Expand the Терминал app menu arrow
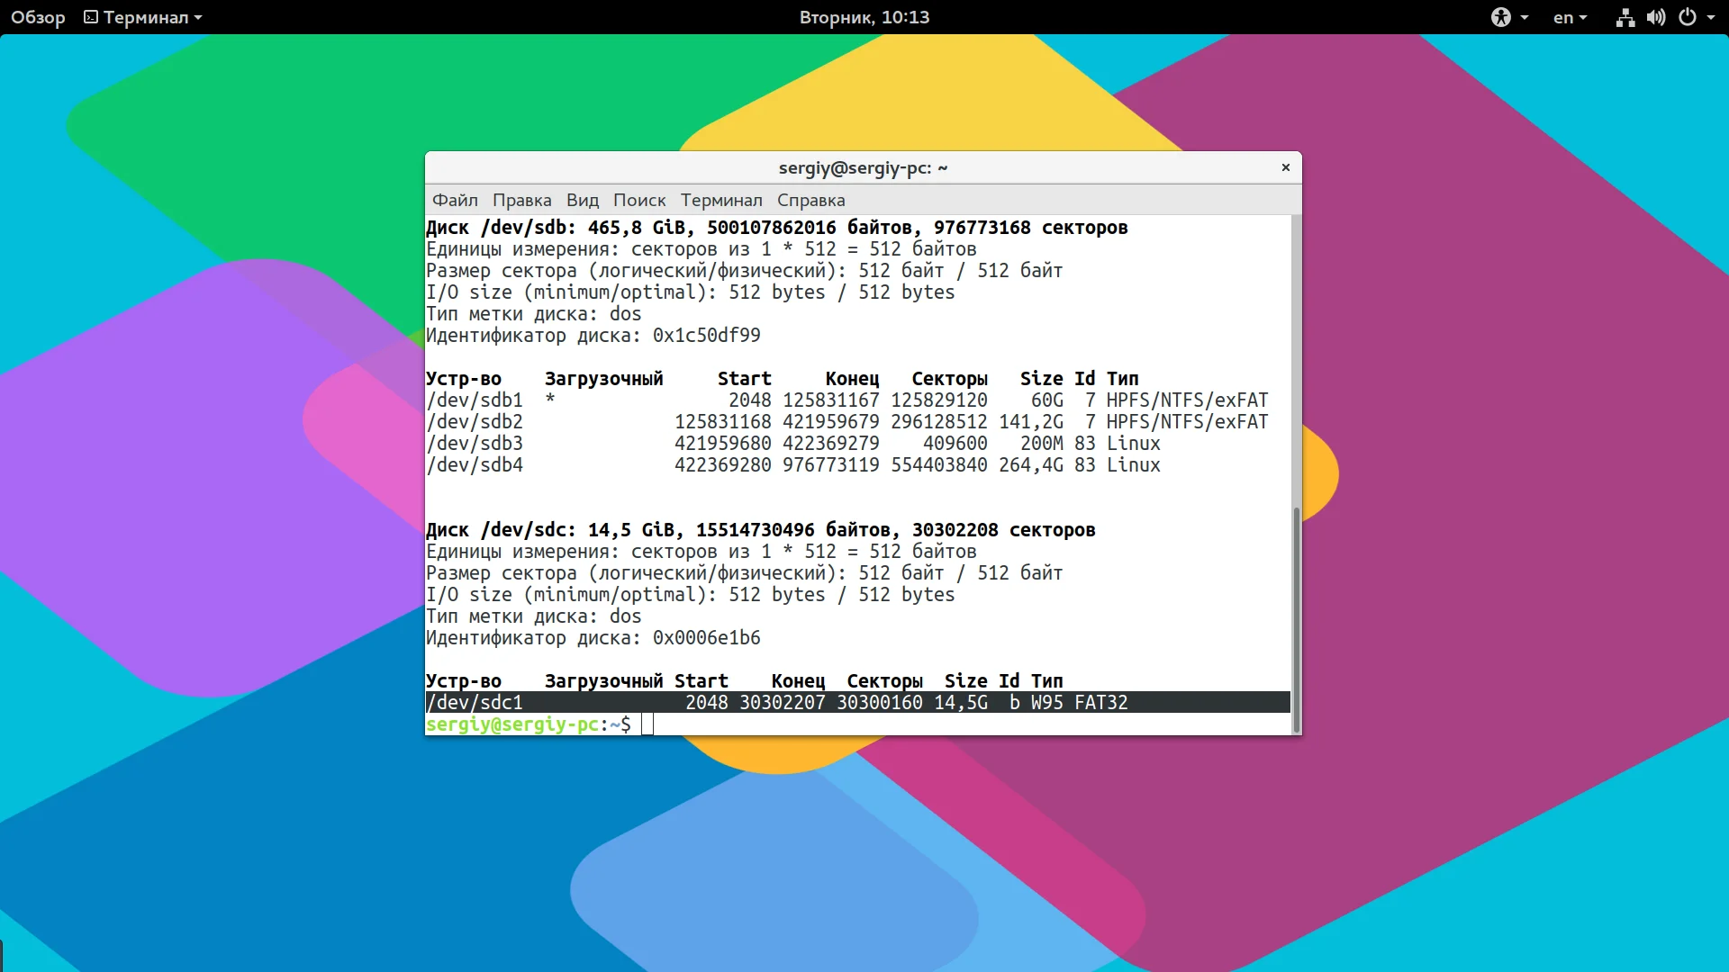 (198, 17)
